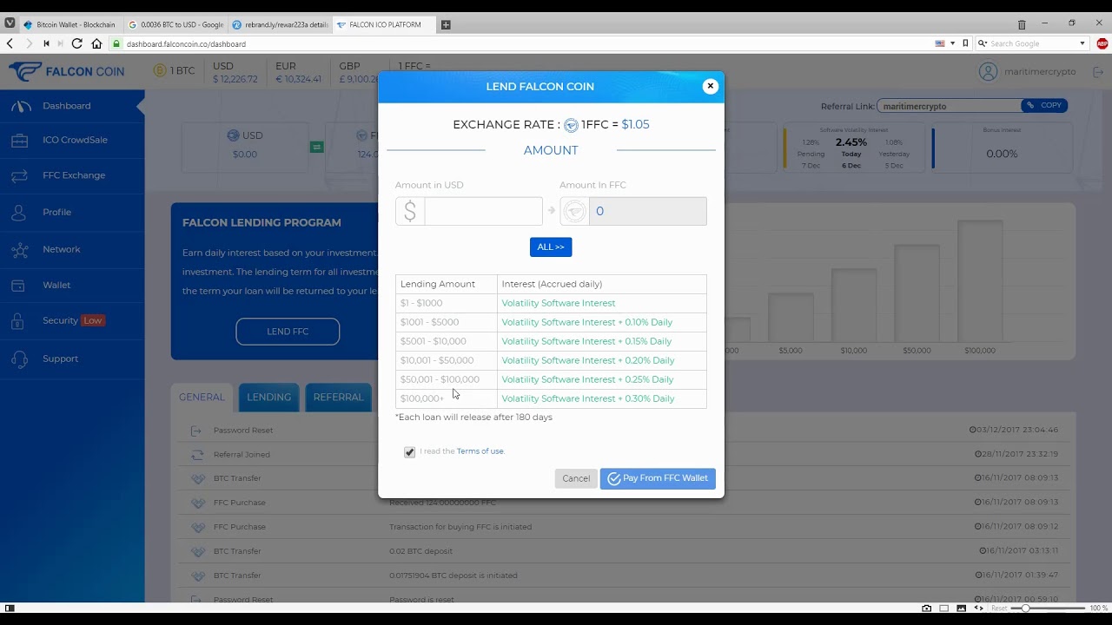Screen dimensions: 1112x625
Task: Click the panel toggle icon at the bottom left
Action: pyautogui.click(x=10, y=608)
